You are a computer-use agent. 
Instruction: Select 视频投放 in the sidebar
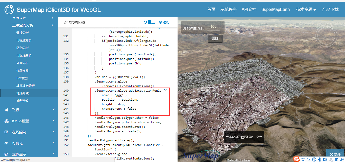(22, 70)
